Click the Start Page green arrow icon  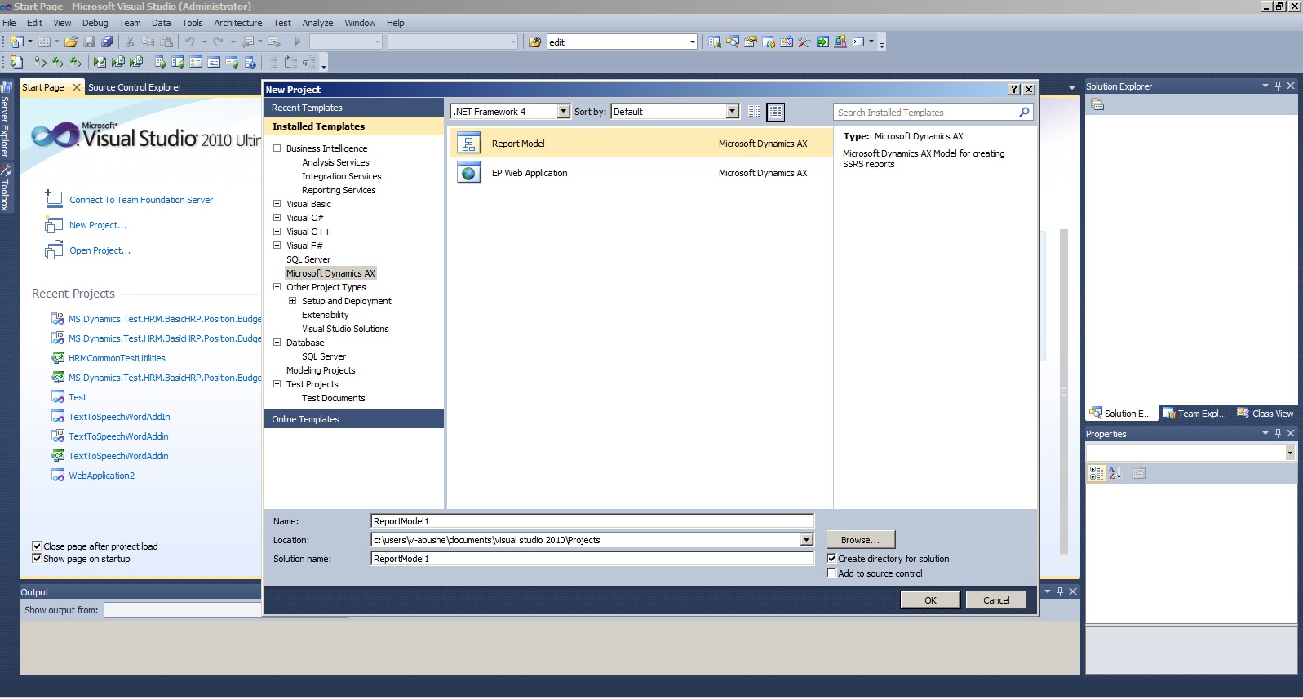coord(822,42)
